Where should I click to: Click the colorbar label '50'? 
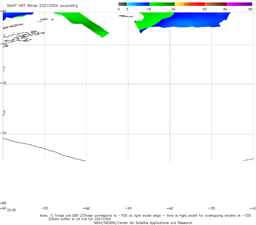click(x=204, y=9)
